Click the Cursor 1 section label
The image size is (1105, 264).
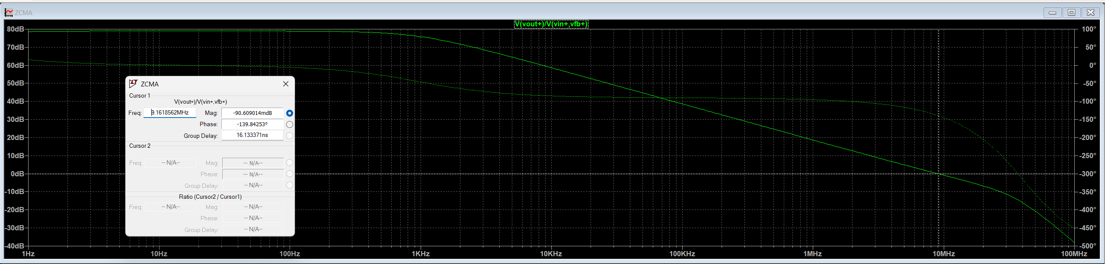point(140,95)
